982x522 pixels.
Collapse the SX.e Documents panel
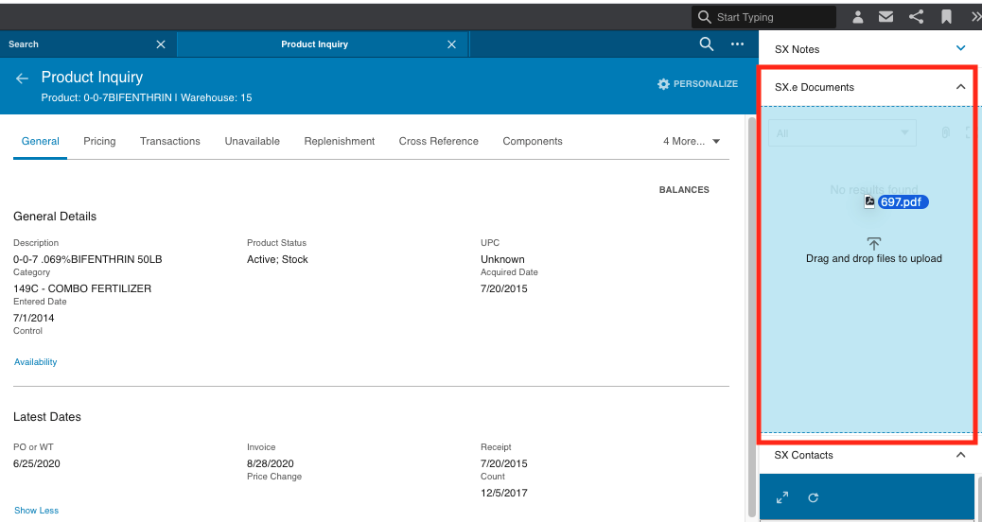960,87
